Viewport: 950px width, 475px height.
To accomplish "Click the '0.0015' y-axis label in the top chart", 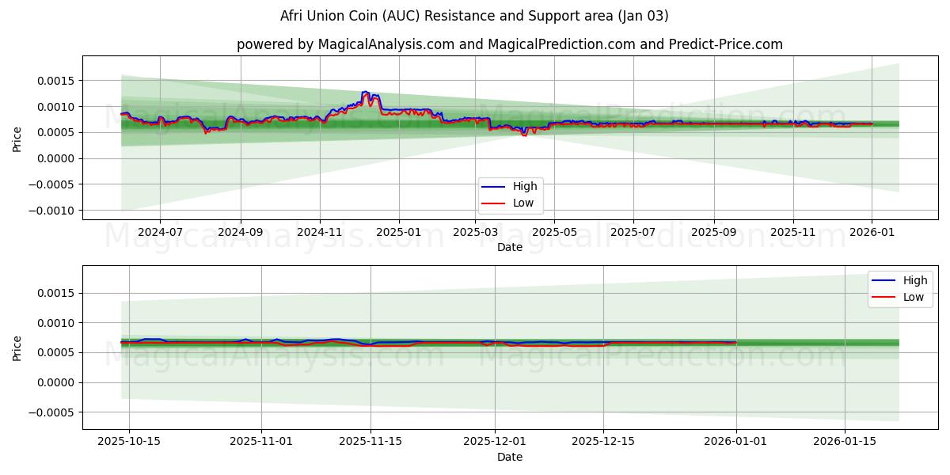I will (57, 81).
